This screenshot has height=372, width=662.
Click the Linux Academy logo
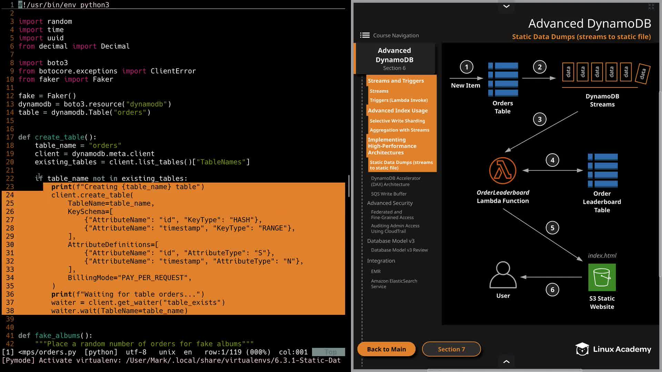tap(613, 349)
